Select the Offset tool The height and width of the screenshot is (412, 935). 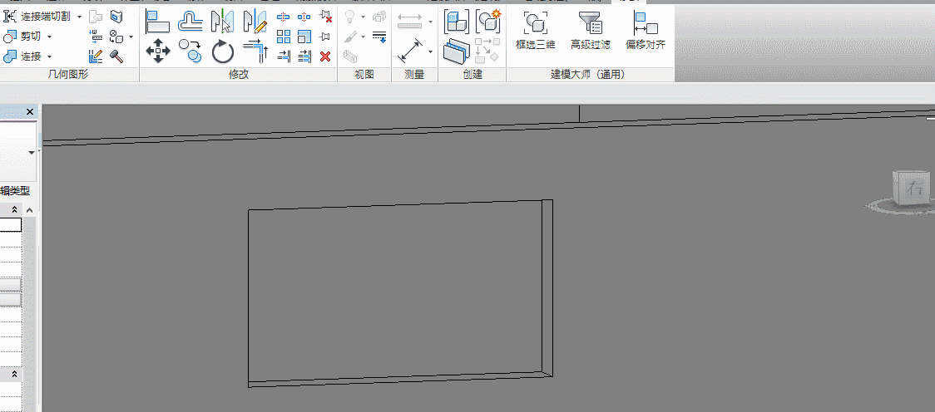tap(190, 22)
